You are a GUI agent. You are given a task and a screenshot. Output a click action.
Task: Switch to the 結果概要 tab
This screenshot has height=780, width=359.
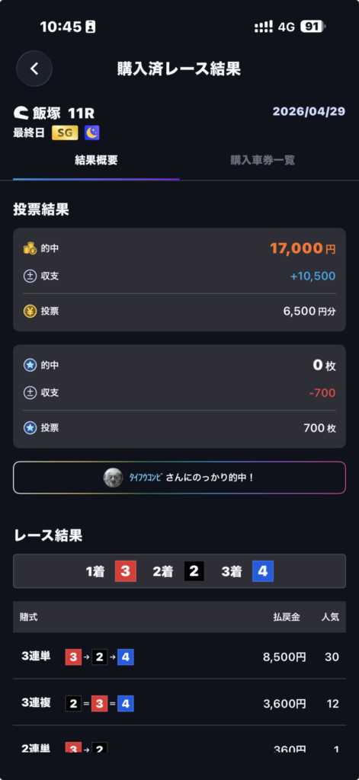coord(96,160)
